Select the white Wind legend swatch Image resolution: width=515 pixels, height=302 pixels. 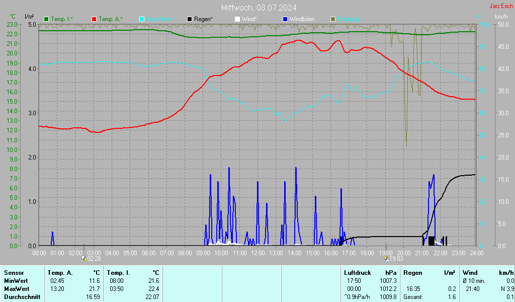pyautogui.click(x=237, y=19)
